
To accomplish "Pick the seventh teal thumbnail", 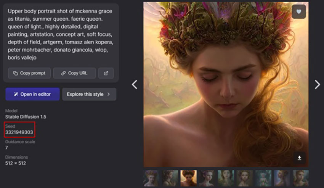I will [x=263, y=178].
